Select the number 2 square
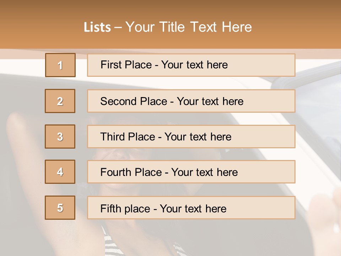The height and width of the screenshot is (256, 341). (x=60, y=101)
